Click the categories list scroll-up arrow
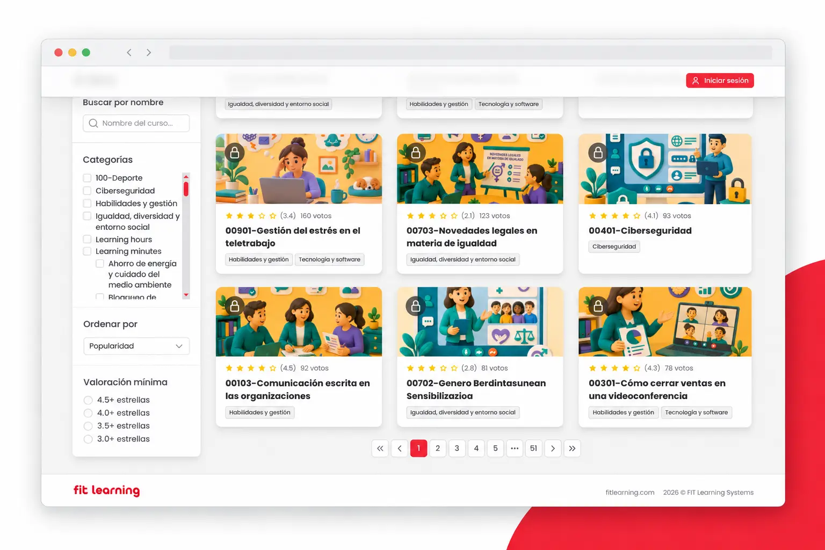The width and height of the screenshot is (825, 550). [x=186, y=176]
